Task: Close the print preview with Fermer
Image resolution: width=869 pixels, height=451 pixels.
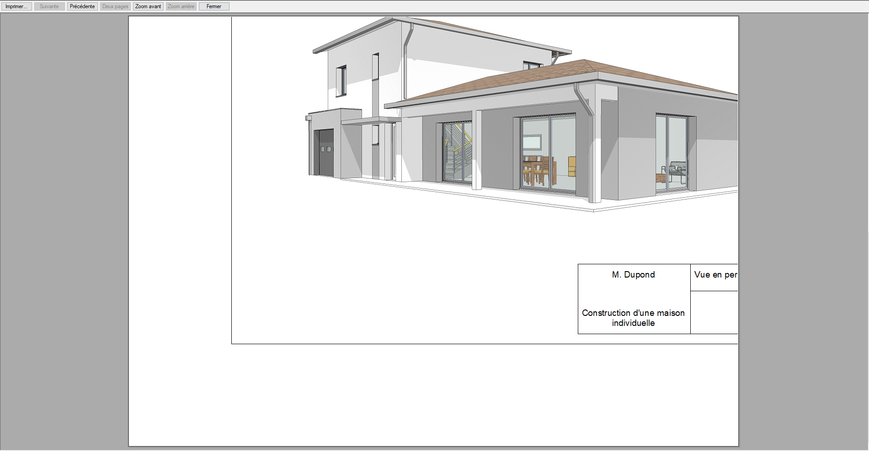Action: [214, 6]
